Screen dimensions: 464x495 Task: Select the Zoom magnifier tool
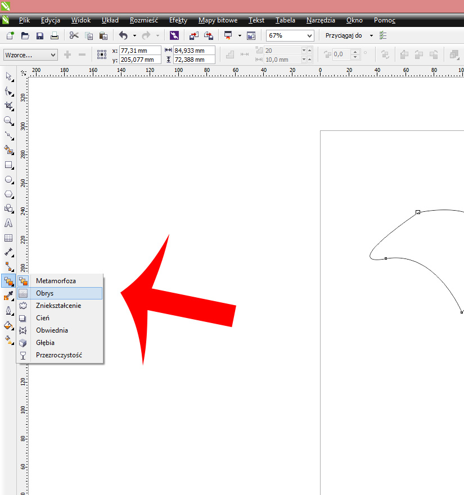8,121
